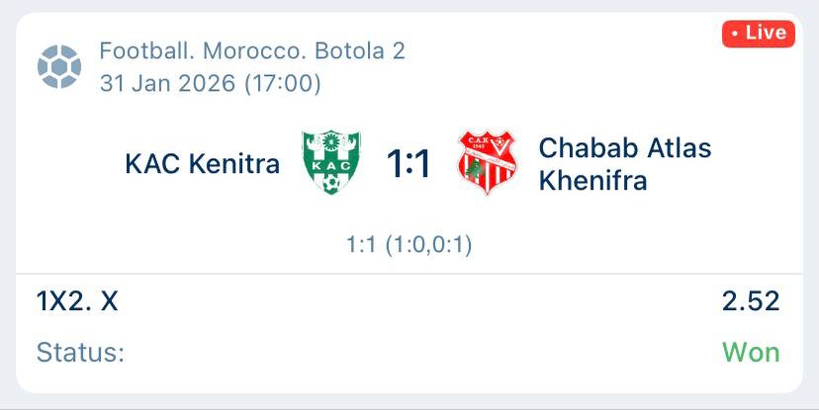
Task: Tap the football sport icon
Action: pyautogui.click(x=58, y=65)
